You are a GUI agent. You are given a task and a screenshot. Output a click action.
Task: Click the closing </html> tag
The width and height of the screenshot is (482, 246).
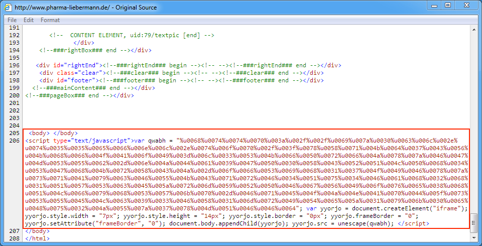click(x=38, y=238)
